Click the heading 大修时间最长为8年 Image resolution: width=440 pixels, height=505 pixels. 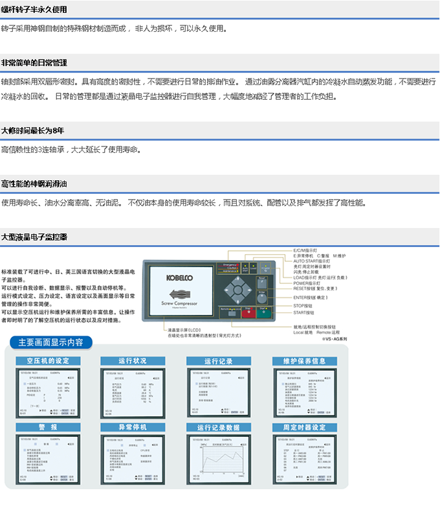[x=32, y=130]
